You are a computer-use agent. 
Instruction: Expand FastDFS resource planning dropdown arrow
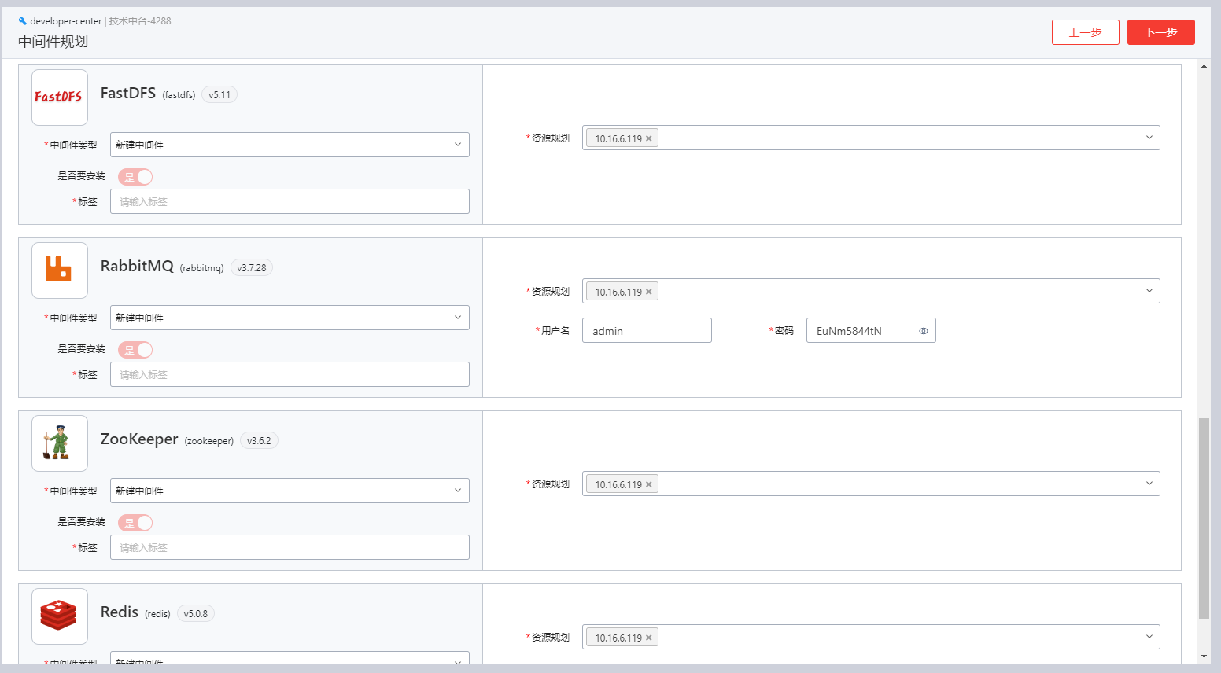[1149, 138]
